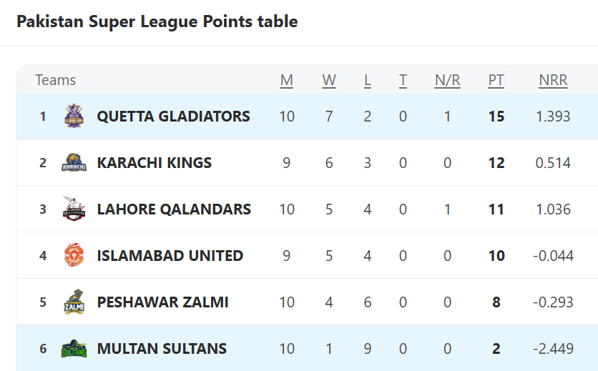Click the N/R column header
598x371 pixels.
pyautogui.click(x=447, y=81)
